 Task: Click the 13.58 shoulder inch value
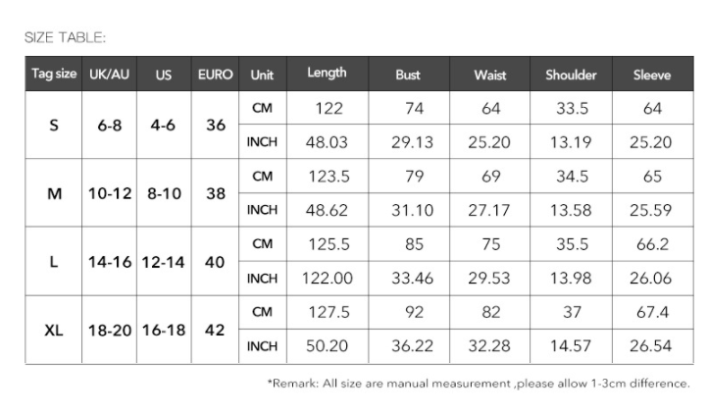tap(571, 210)
